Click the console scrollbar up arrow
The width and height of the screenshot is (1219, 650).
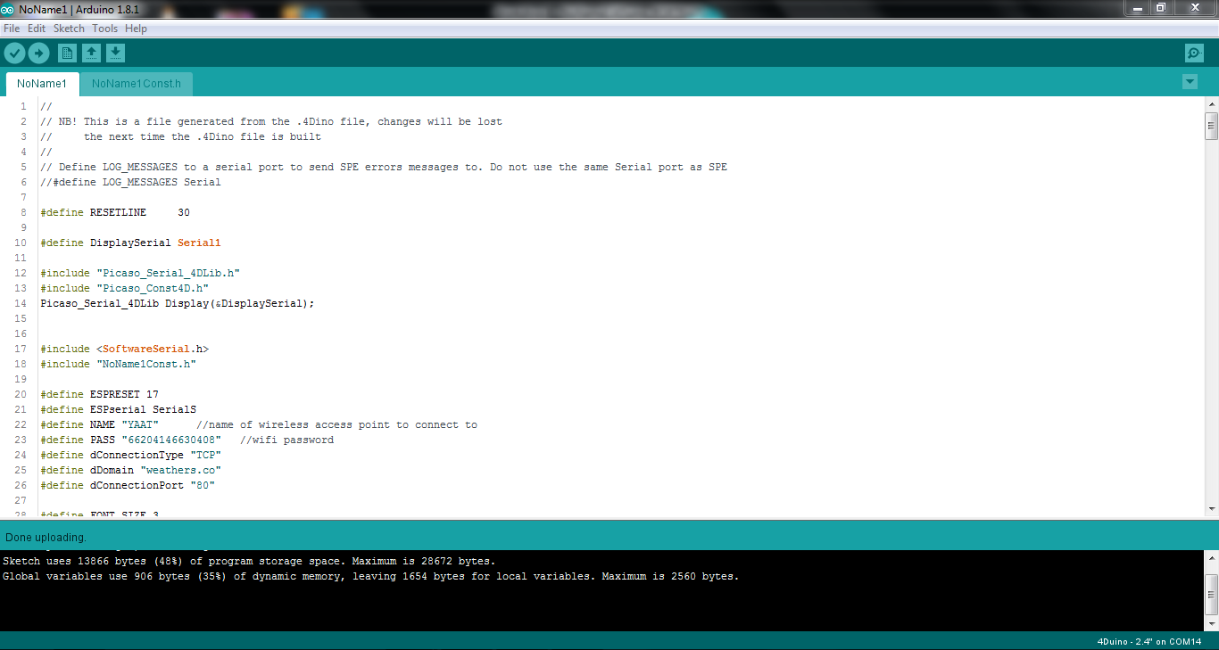pos(1211,557)
